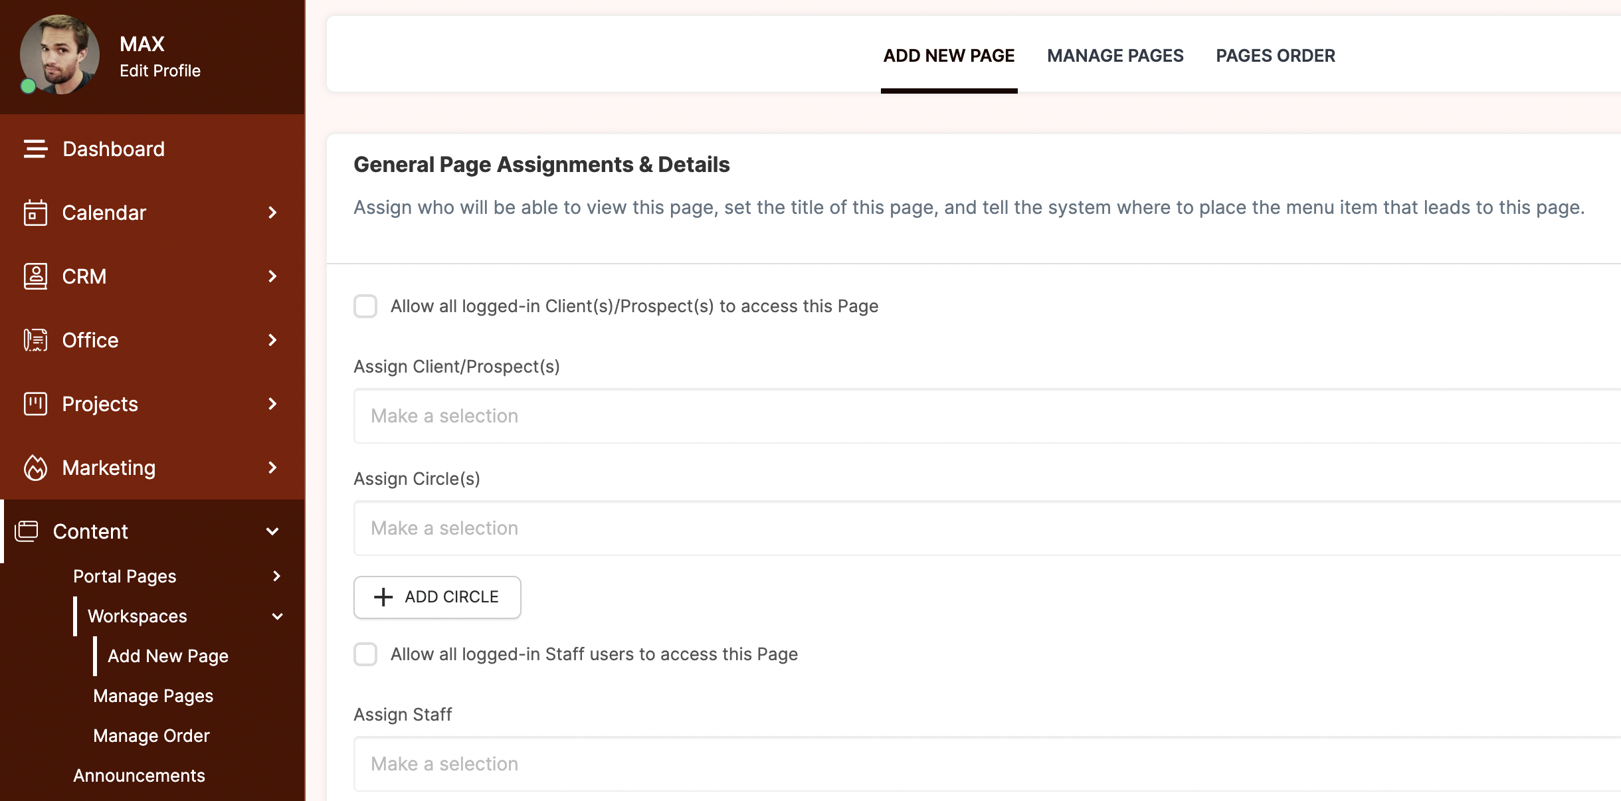Click the General Page Assignments & Details heading
The image size is (1621, 801).
pos(541,165)
